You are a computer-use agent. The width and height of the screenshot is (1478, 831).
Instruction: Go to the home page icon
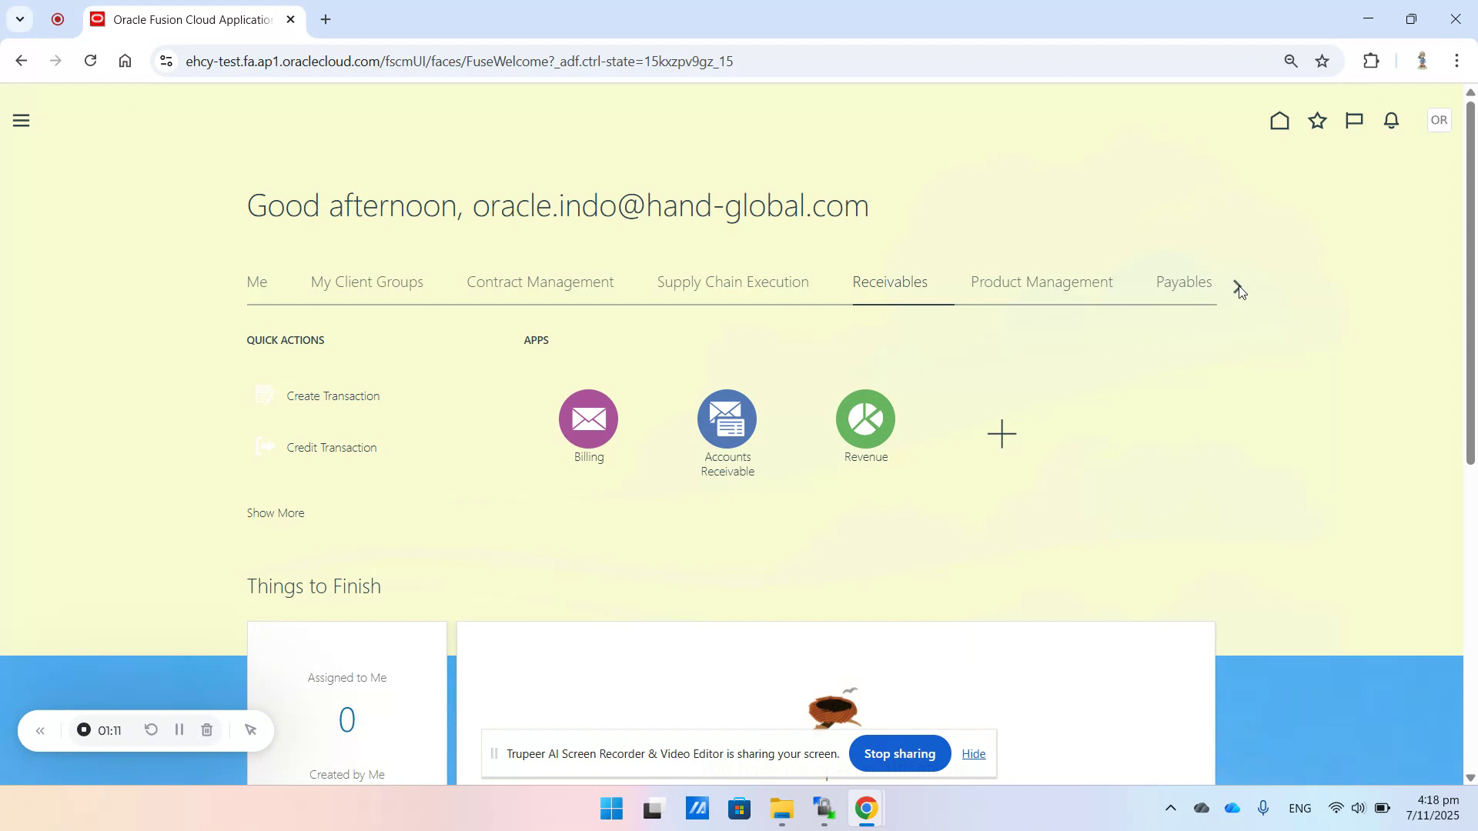click(1278, 120)
